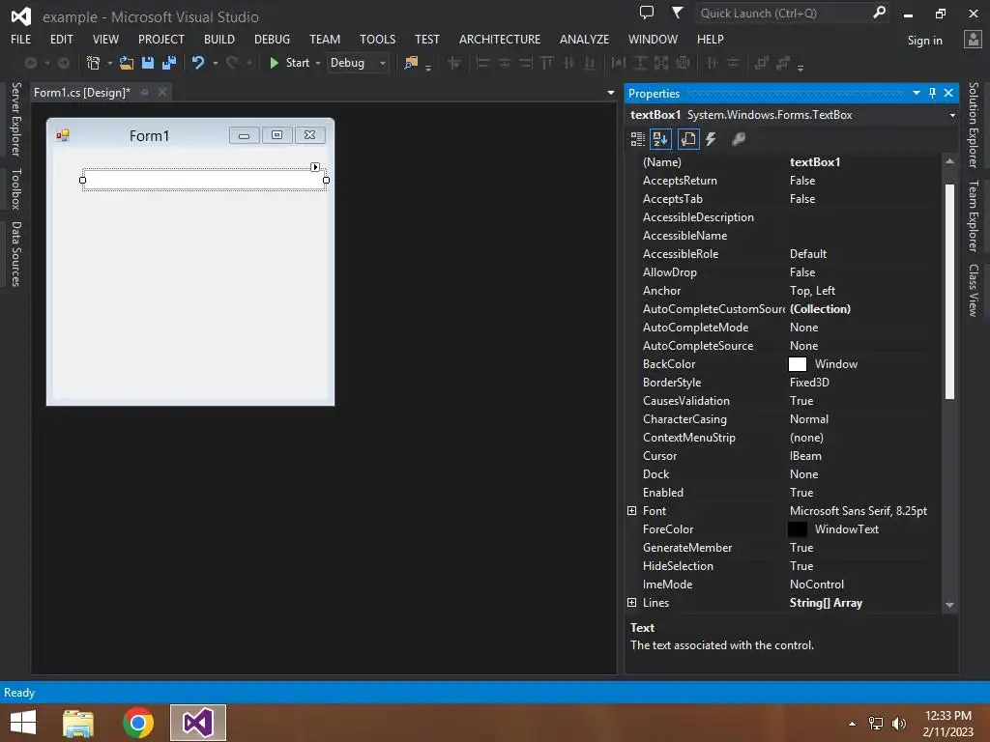Screen dimensions: 990x742
Task: Open the Solution Explorer side tab
Action: (x=973, y=125)
